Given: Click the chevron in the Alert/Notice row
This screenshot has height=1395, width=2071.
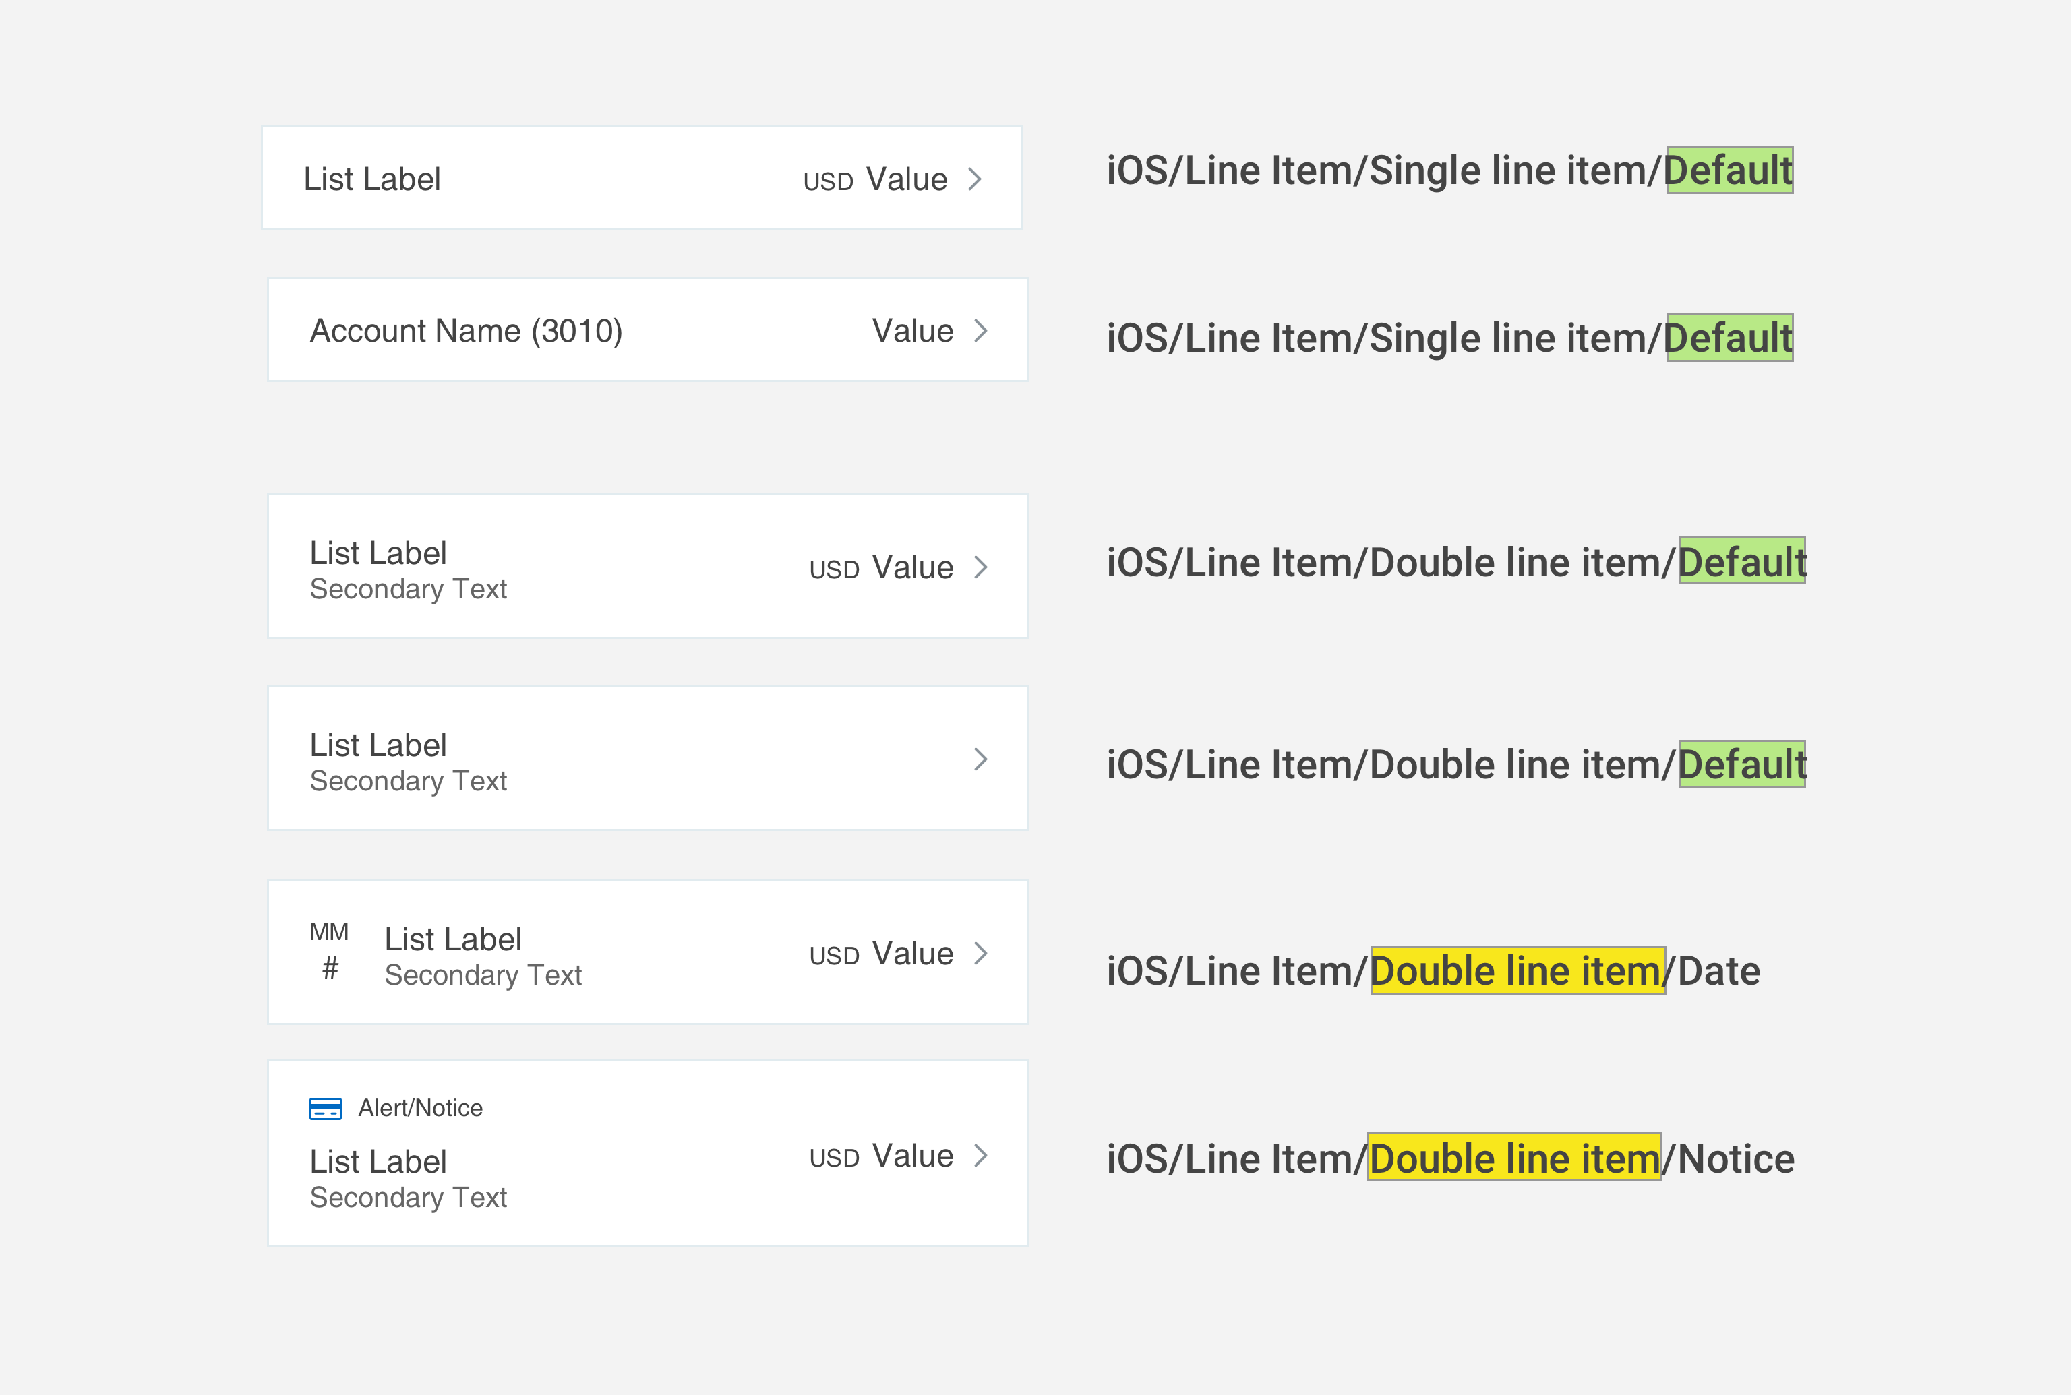Looking at the screenshot, I should pyautogui.click(x=981, y=1155).
